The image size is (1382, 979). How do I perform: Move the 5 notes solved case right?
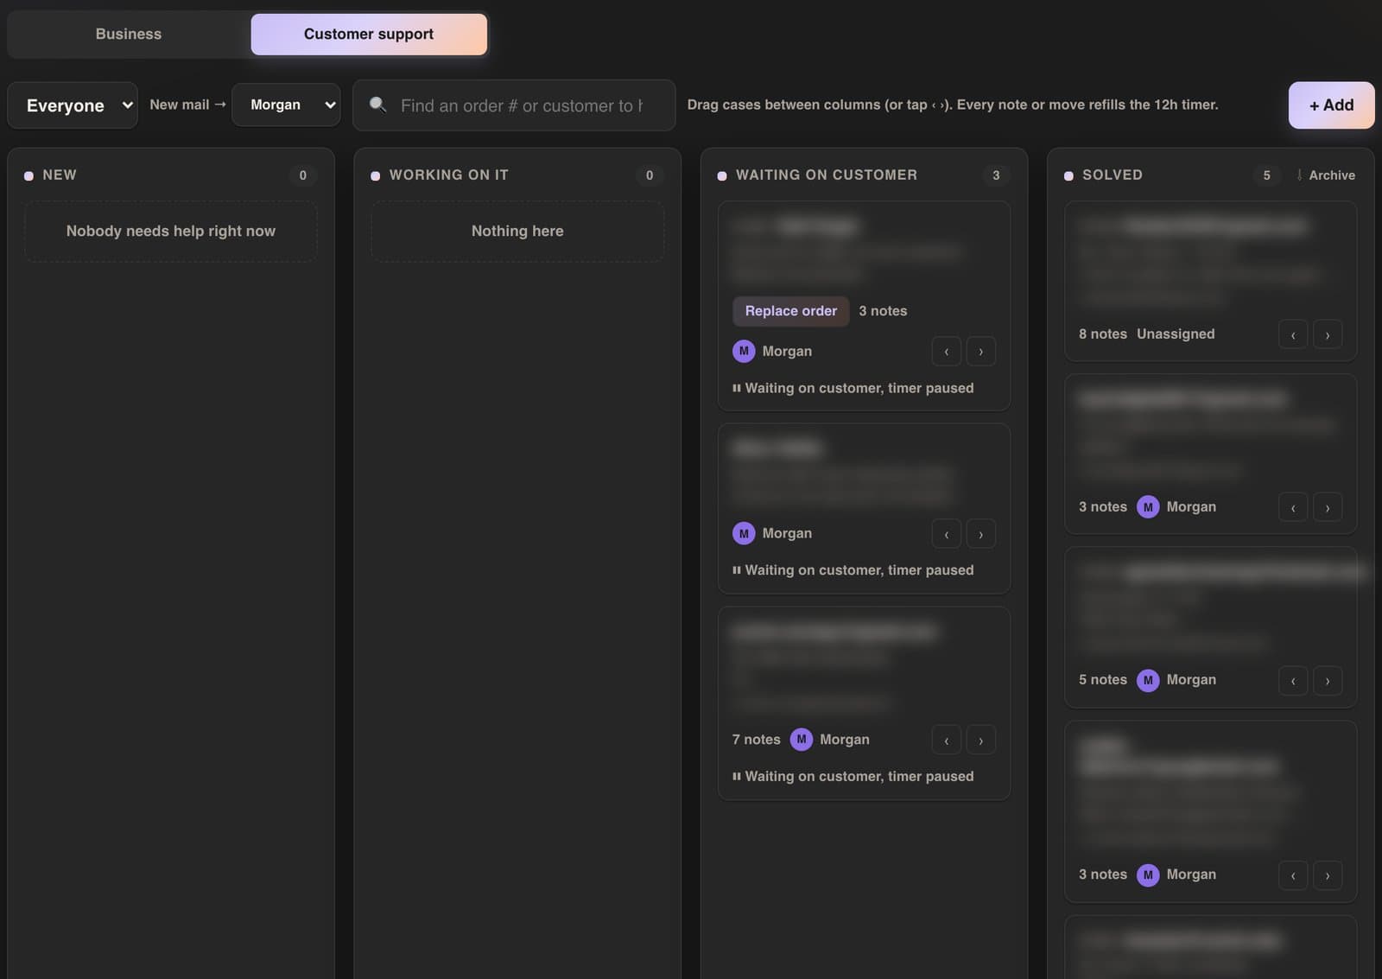1328,680
